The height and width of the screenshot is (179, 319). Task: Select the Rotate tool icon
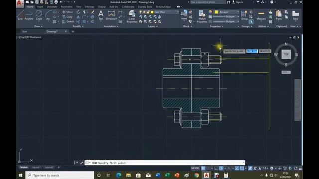pyautogui.click(x=78, y=12)
